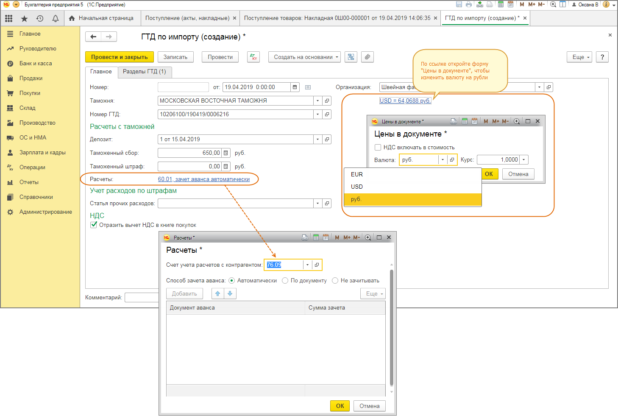Uncheck 'Отразить вычет НДС в книге покупок'

pyautogui.click(x=94, y=225)
